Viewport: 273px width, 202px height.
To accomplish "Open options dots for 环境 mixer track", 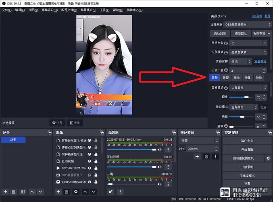I will point(168,184).
